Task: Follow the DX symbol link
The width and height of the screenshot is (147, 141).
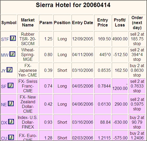Action: tap(4, 123)
